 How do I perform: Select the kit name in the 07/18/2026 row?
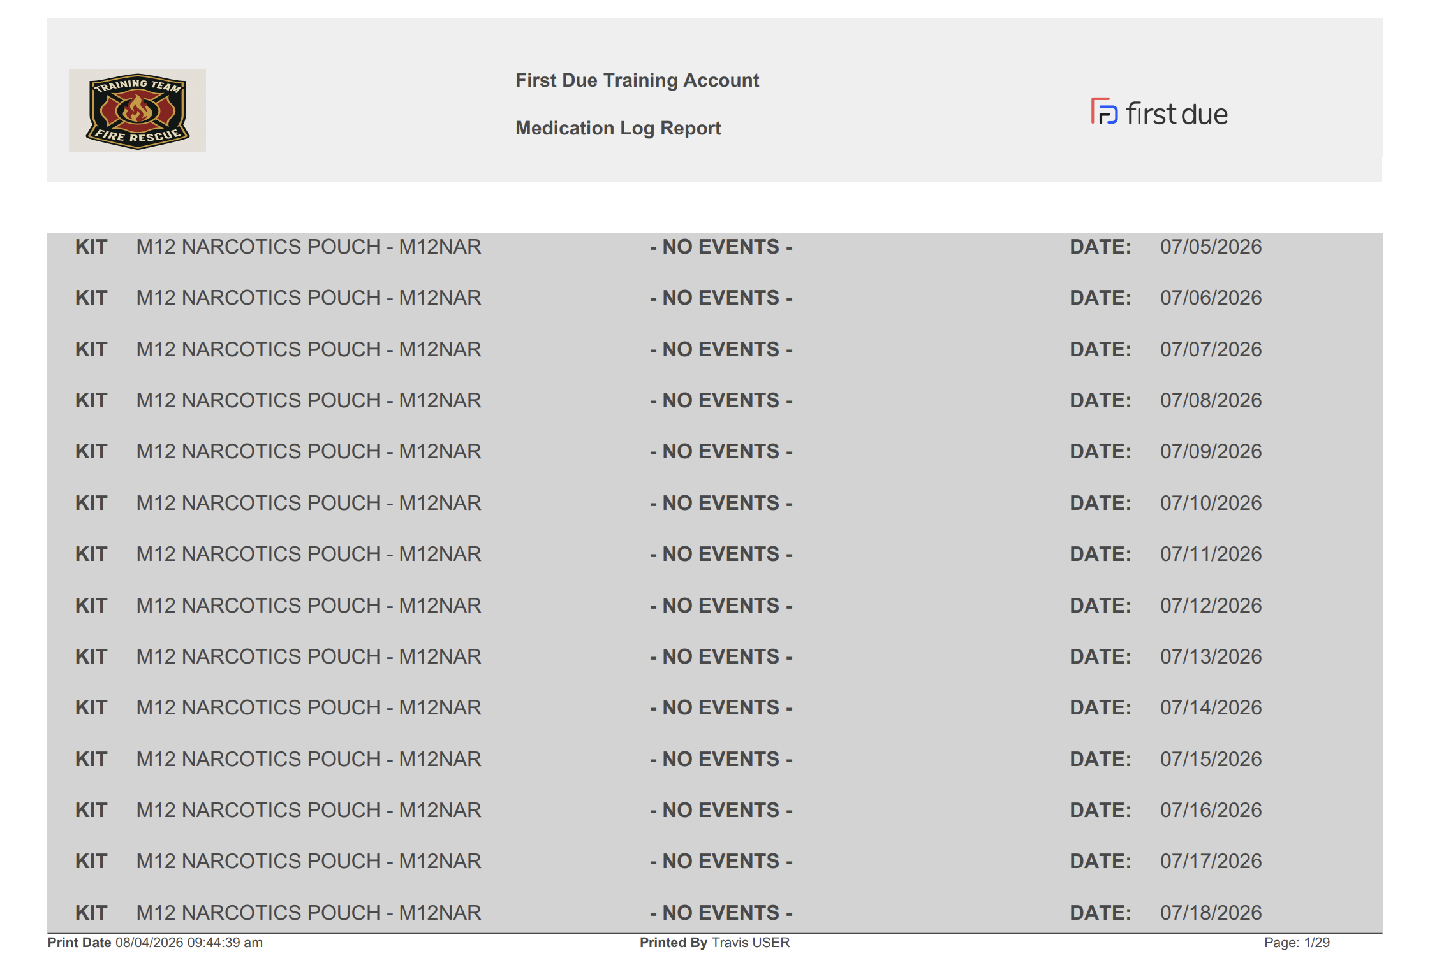click(309, 913)
